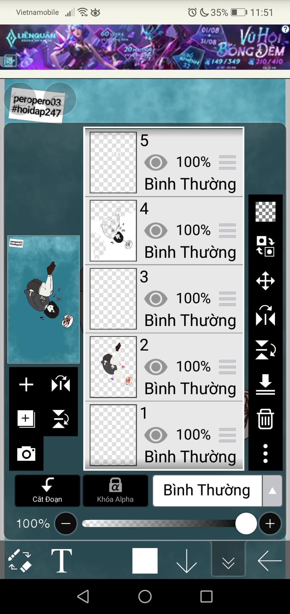Tap the Khóa Alpha lock button
The image size is (290, 614).
115,491
